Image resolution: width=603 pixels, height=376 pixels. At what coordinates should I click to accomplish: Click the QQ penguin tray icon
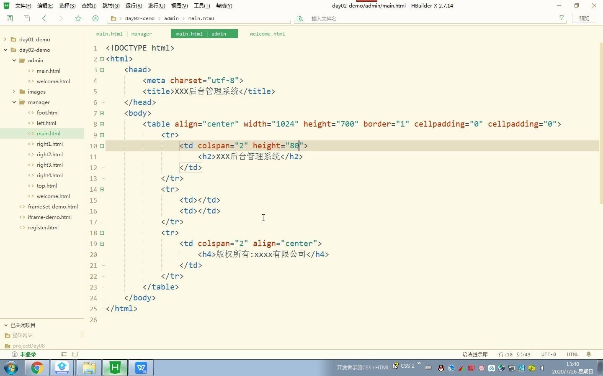[441, 368]
